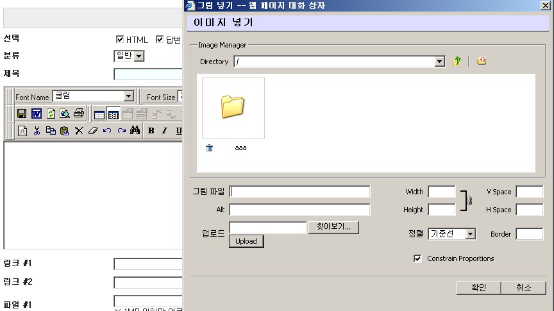Click the Alt text input field

tap(299, 210)
